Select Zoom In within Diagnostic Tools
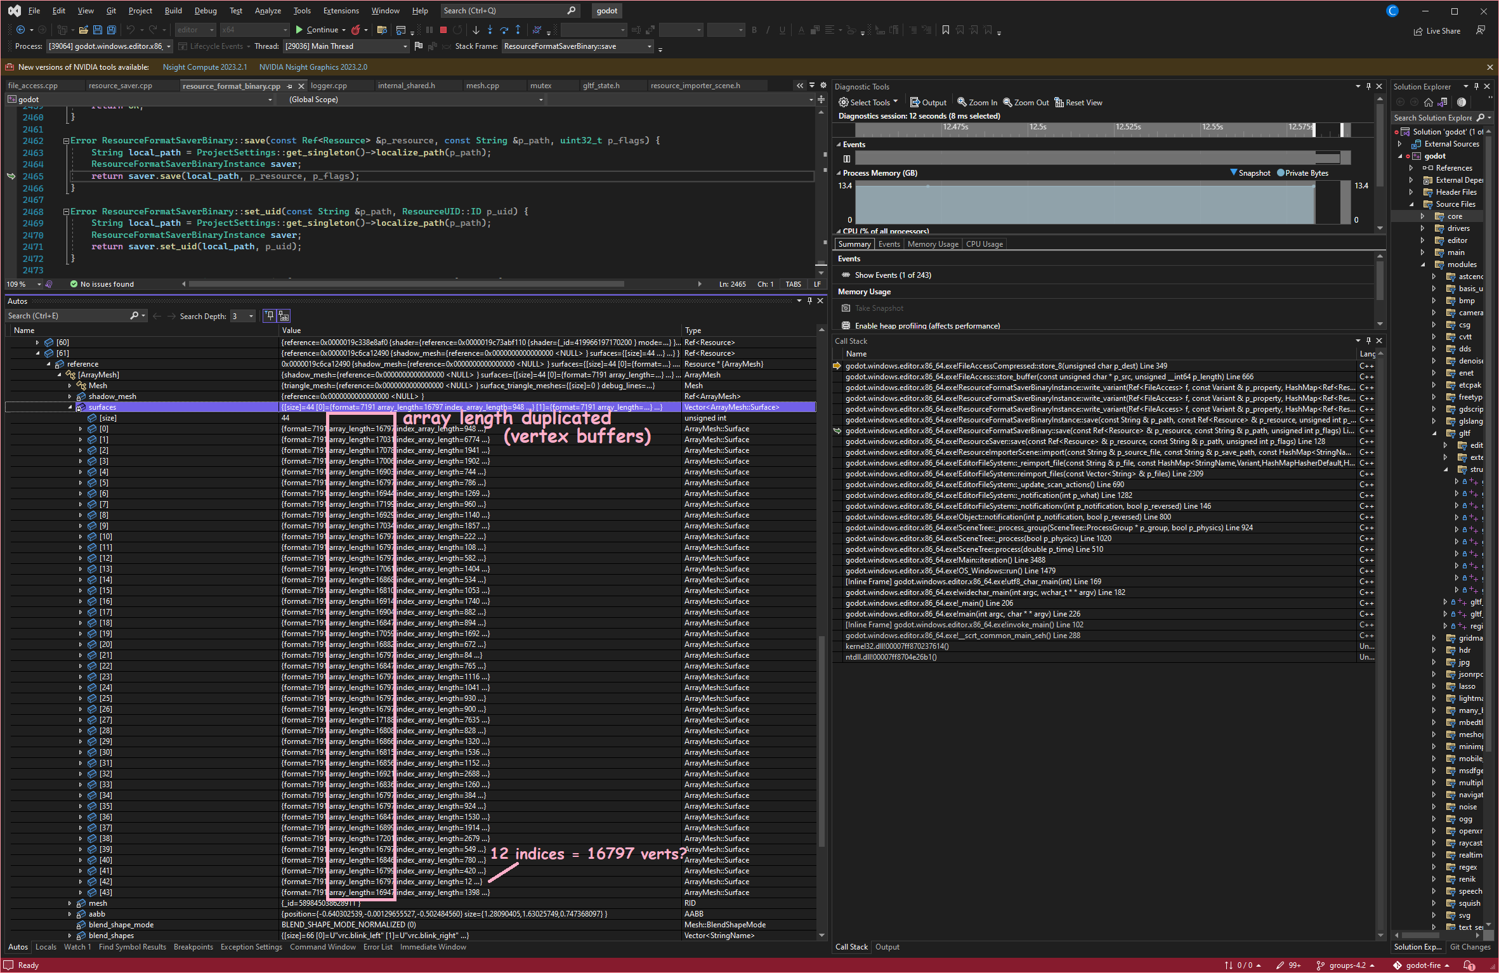1499x973 pixels. [x=977, y=102]
